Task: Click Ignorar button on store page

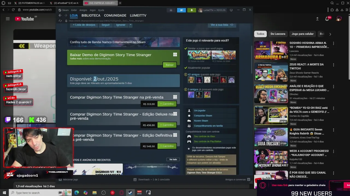Action: point(121,25)
